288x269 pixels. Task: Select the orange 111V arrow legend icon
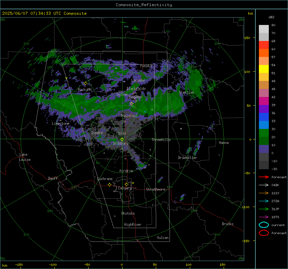coord(264,193)
